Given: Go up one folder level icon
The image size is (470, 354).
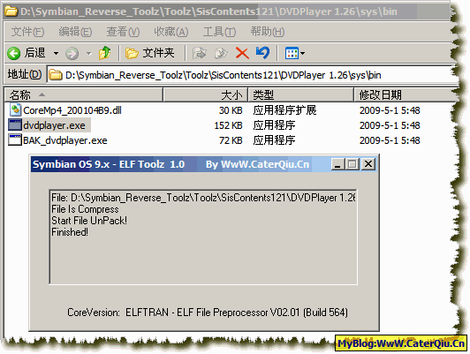Looking at the screenshot, I should pos(104,53).
